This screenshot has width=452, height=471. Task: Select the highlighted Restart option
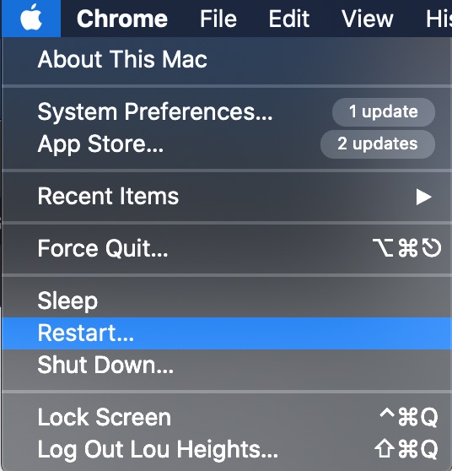pos(227,333)
